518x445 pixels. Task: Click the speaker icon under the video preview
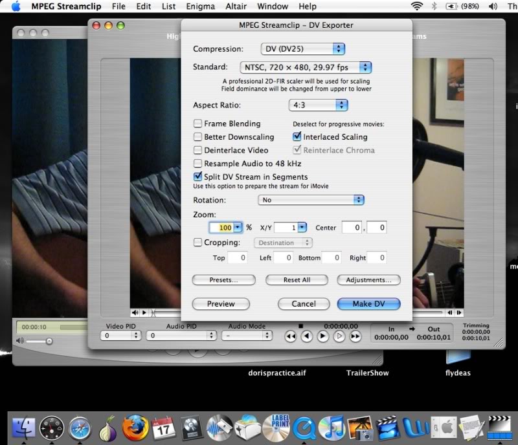click(135, 312)
